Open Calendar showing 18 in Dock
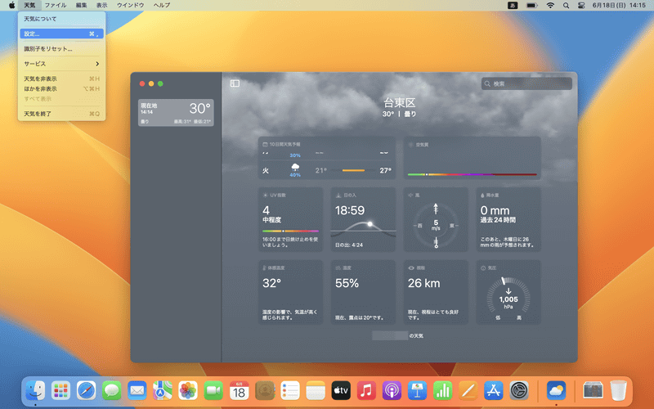This screenshot has width=654, height=409. point(239,391)
